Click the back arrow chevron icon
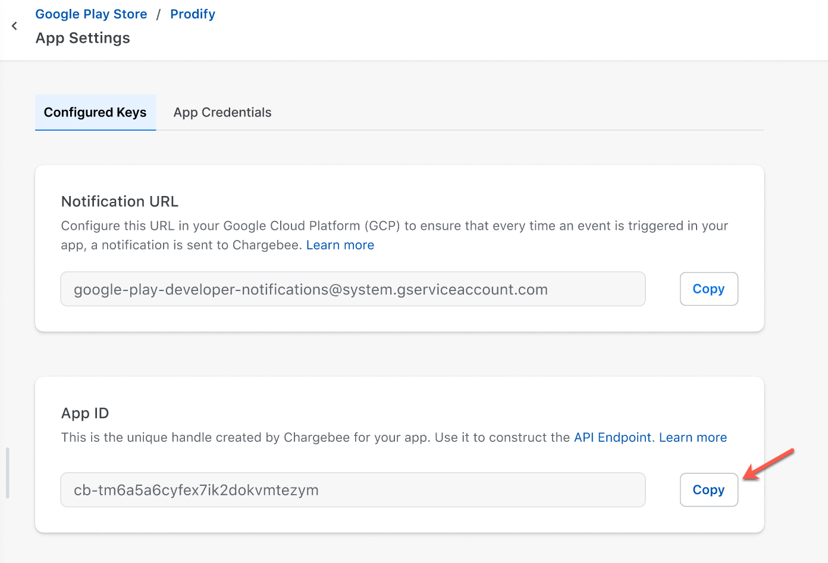This screenshot has width=828, height=563. click(x=14, y=26)
